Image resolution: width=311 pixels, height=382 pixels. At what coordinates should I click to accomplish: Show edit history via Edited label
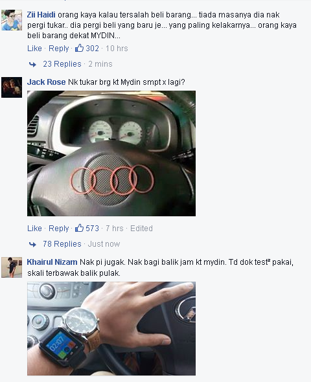click(x=141, y=229)
